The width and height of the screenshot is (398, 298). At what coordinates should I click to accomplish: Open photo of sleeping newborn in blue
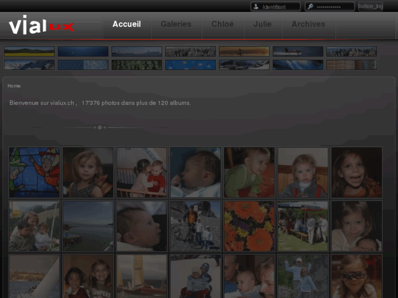click(195, 172)
